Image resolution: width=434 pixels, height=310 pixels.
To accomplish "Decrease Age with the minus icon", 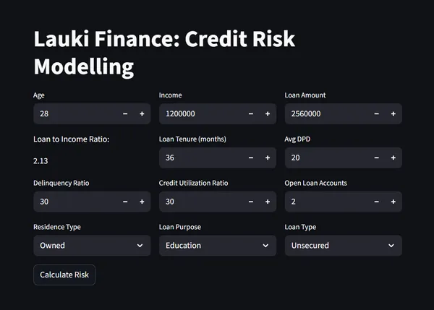I will (x=125, y=114).
